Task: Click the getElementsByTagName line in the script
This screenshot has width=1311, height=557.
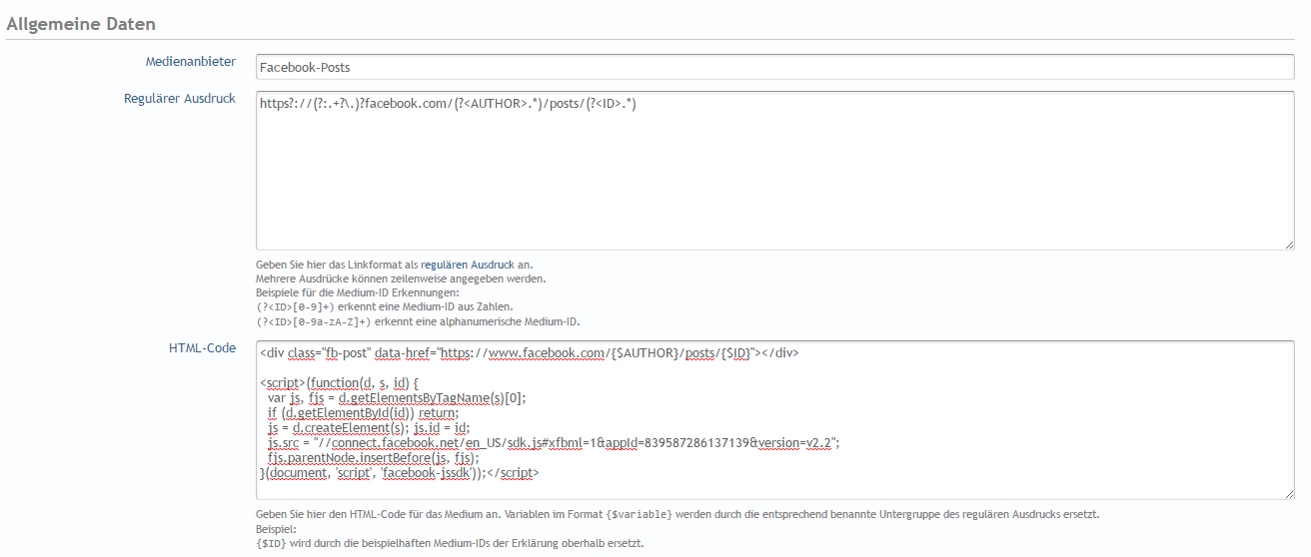Action: (397, 397)
